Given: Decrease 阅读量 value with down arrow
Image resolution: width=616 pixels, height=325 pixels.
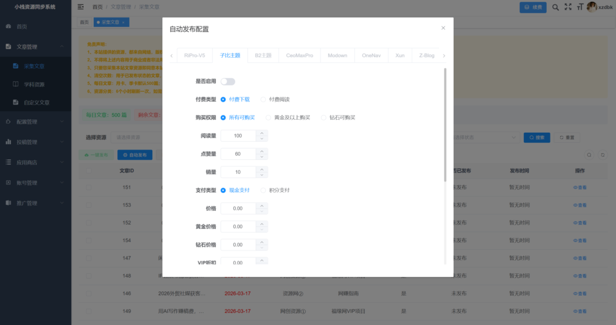Looking at the screenshot, I should [262, 139].
